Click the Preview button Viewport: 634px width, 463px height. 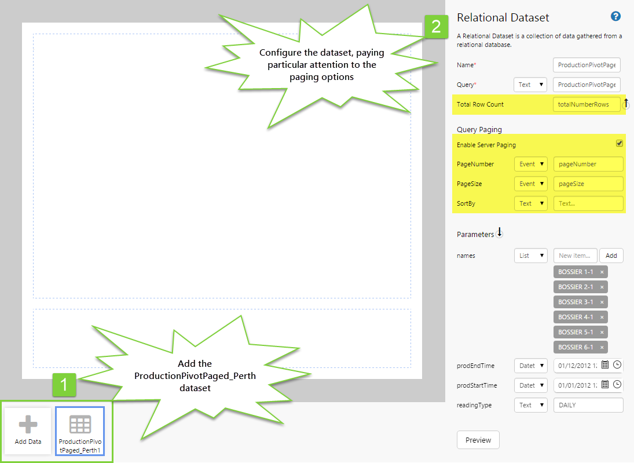click(478, 440)
